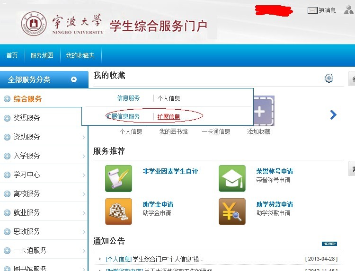This screenshot has width=355, height=271.
Task: Collapse the 全部服务分类 panel arrow
Action: point(74,79)
